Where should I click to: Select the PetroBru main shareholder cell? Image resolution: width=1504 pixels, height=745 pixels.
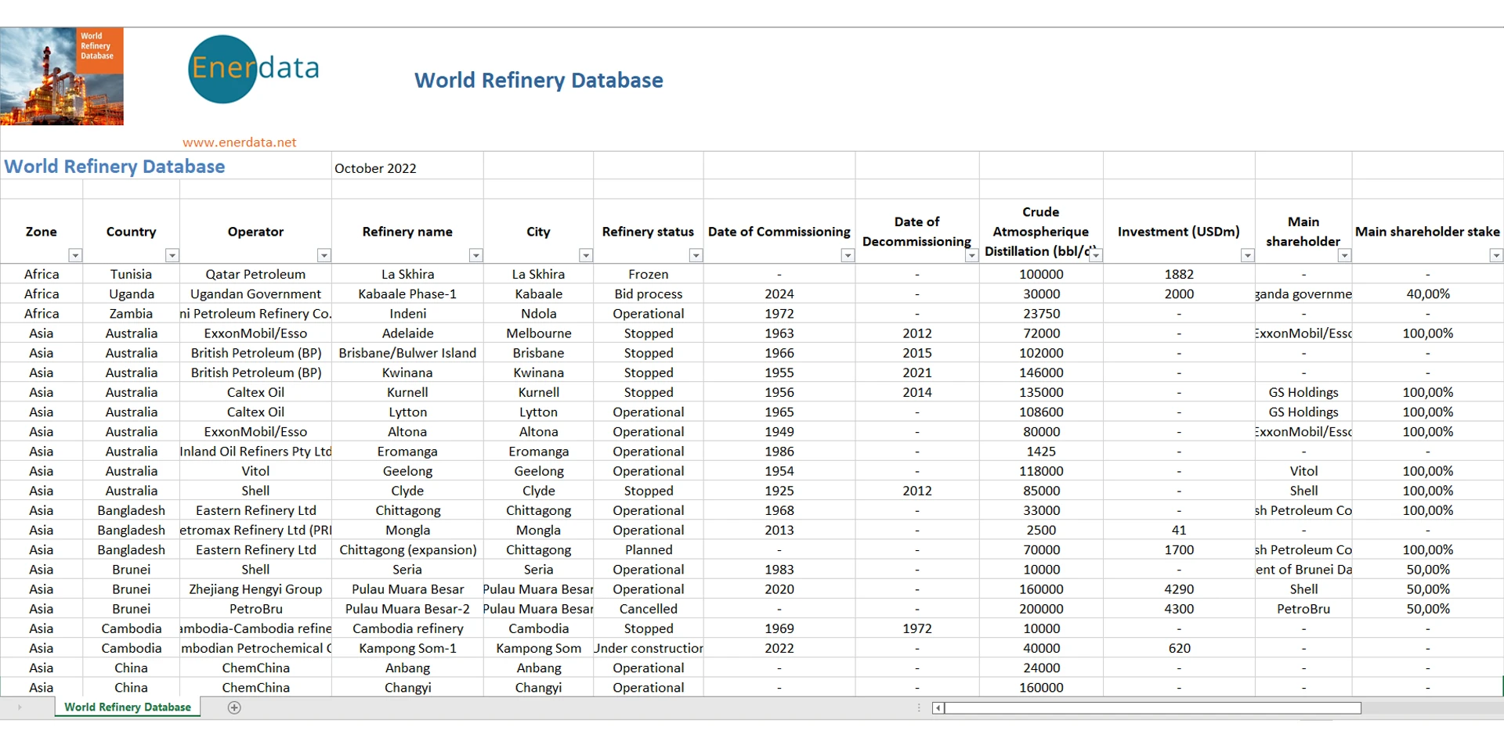coord(1303,609)
